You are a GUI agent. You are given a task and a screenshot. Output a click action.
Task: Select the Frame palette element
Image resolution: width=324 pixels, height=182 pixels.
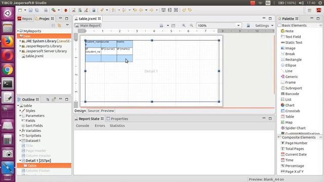[x=288, y=82]
